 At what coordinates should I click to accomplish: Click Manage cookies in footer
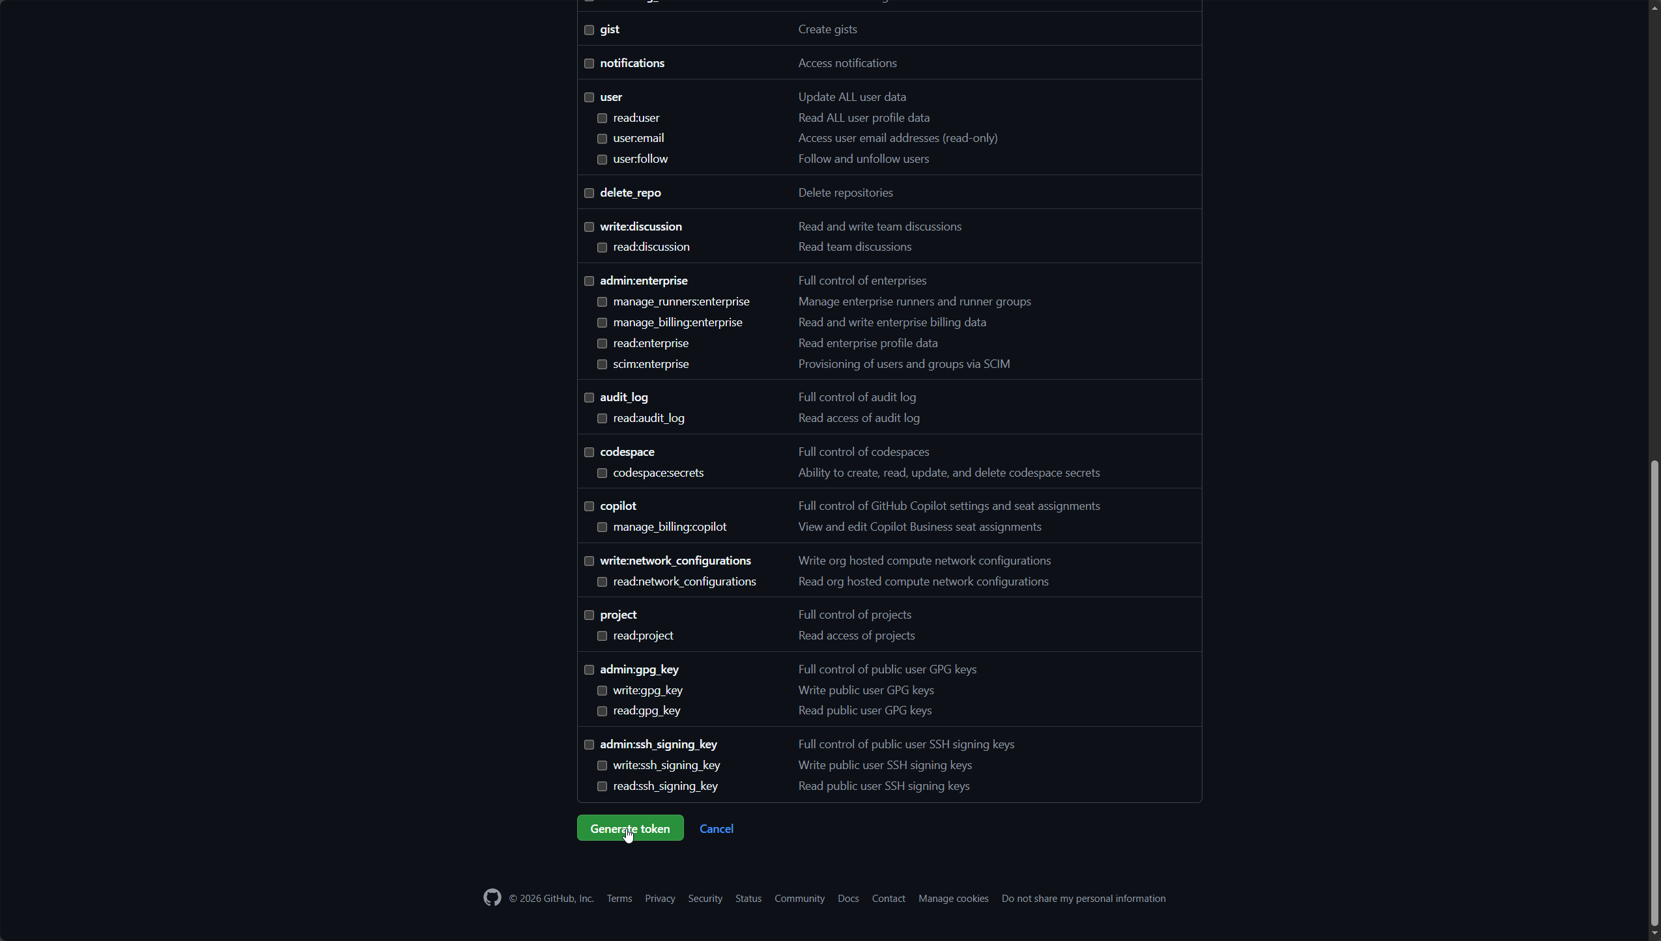pos(953,899)
